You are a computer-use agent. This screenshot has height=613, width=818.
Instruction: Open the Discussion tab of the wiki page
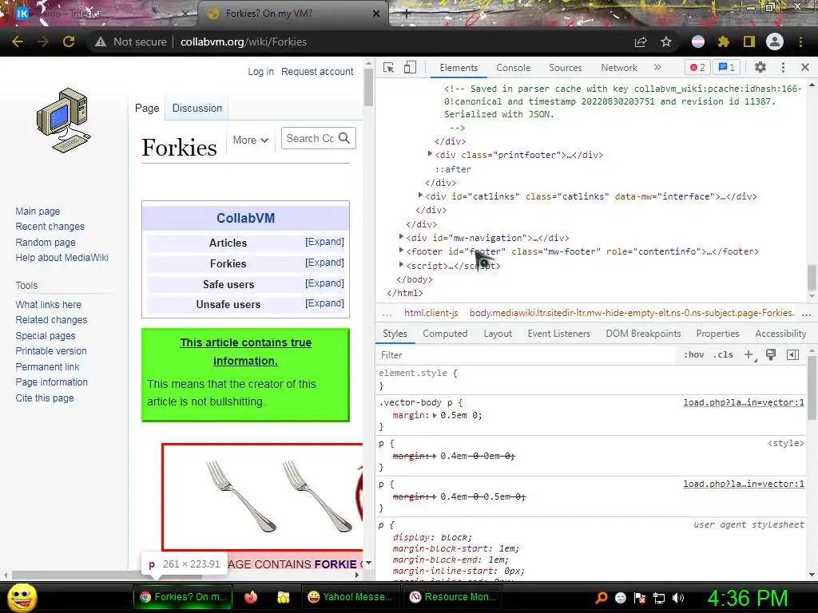pyautogui.click(x=197, y=108)
